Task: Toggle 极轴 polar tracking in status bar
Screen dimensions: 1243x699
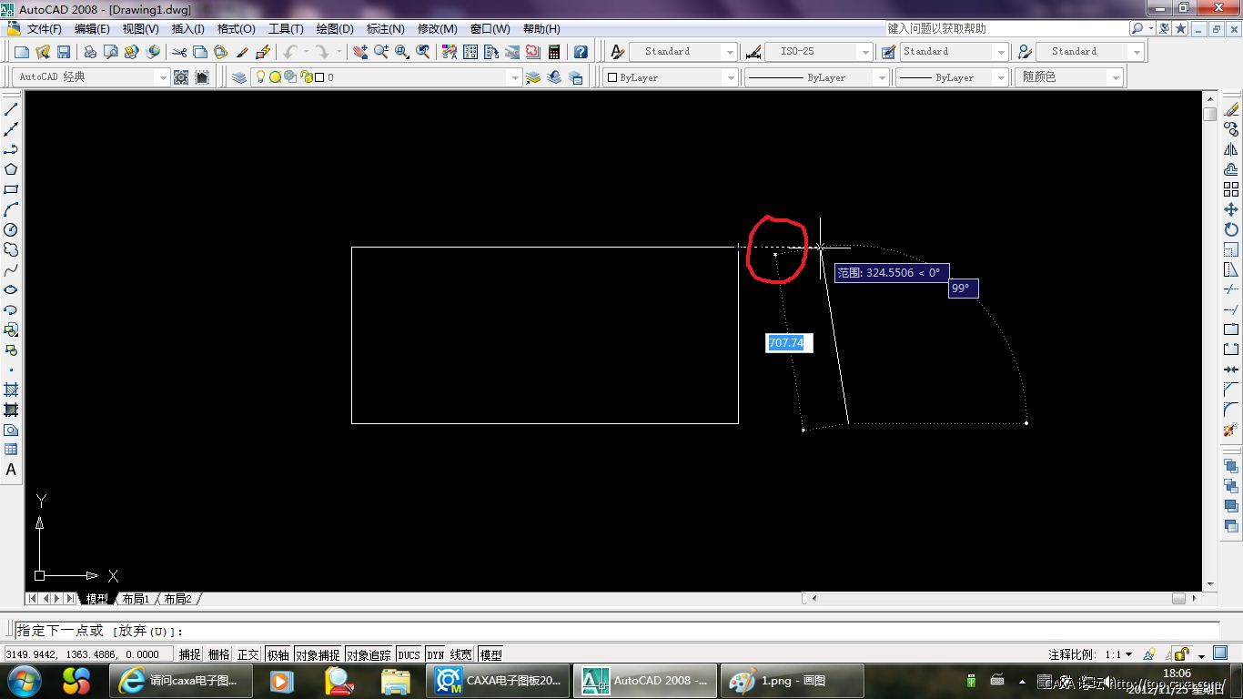Action: 278,654
